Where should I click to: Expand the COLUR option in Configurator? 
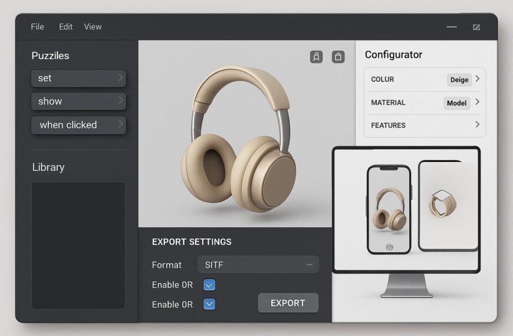477,79
